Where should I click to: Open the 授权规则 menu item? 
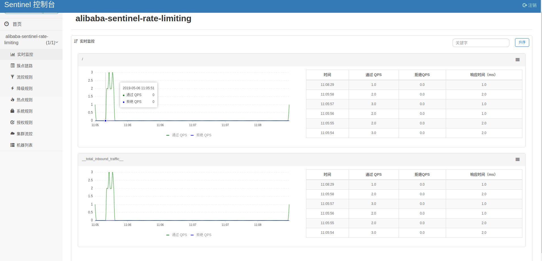point(24,122)
